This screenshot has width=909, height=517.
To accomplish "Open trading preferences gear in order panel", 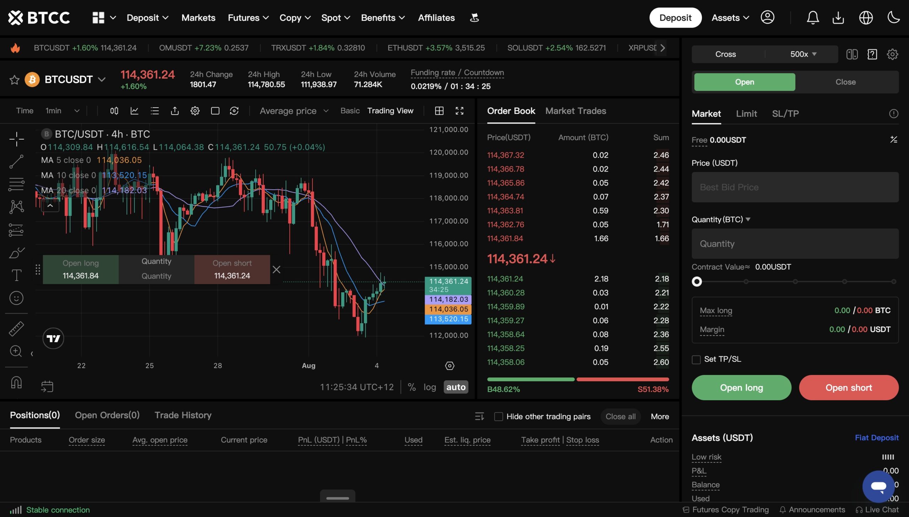I will [x=893, y=54].
